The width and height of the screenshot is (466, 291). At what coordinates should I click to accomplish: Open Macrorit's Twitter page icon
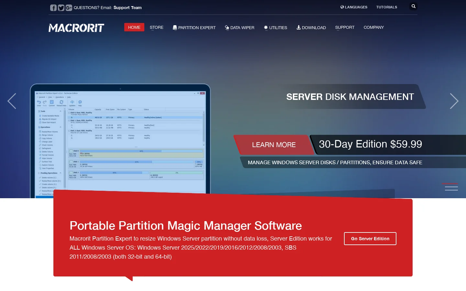click(x=61, y=8)
